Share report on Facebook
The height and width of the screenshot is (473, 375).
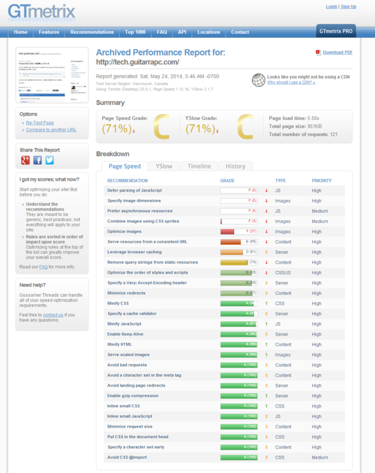[37, 160]
